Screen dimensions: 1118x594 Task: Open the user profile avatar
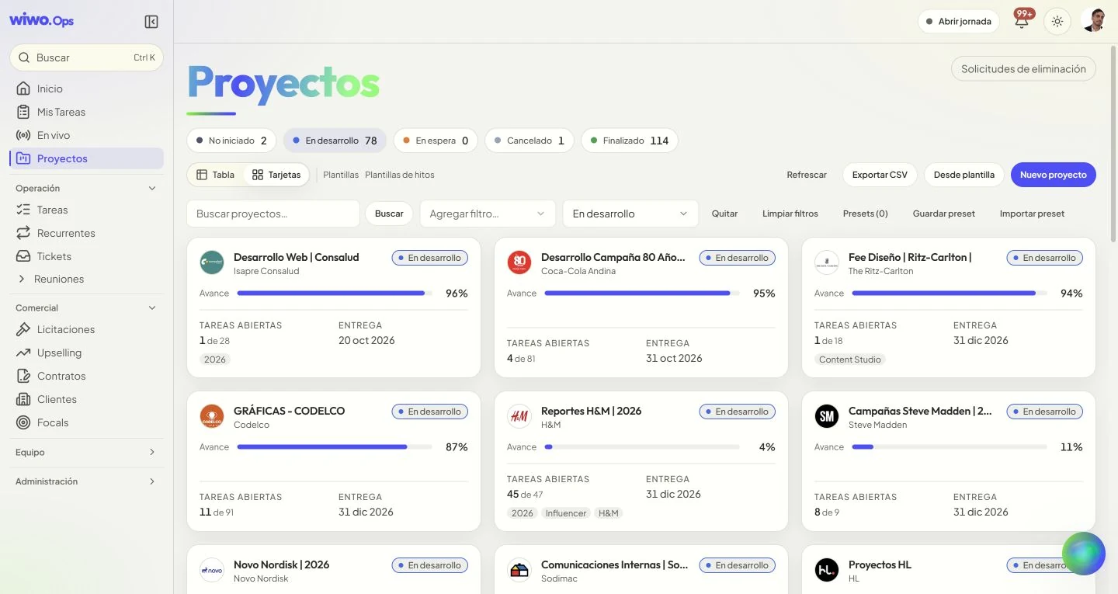click(1093, 21)
